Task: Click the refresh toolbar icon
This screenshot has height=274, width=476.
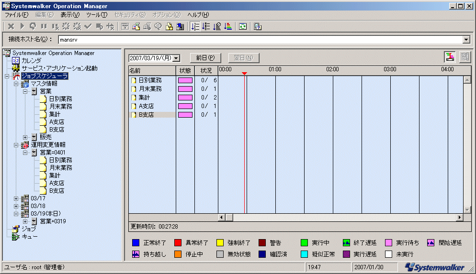Action: click(243, 27)
